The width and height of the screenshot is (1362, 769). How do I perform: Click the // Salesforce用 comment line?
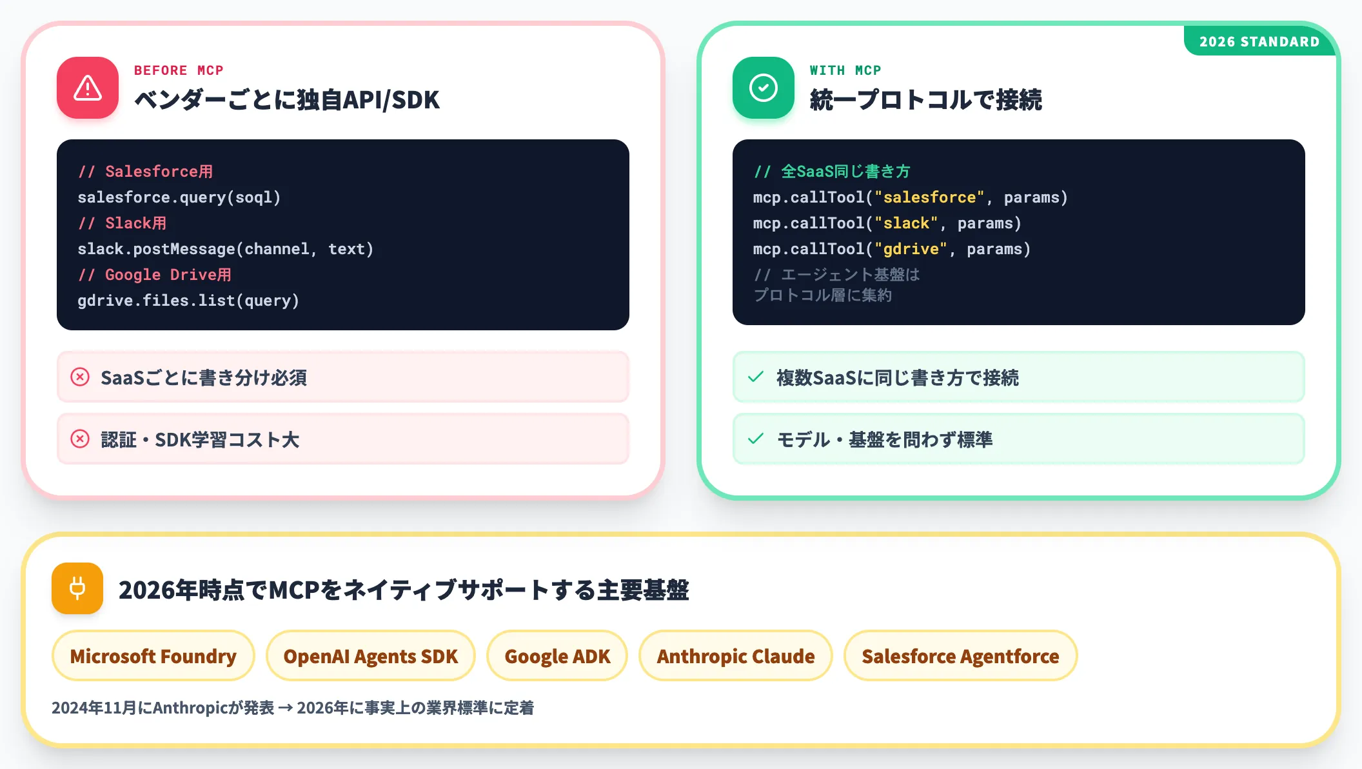(x=145, y=172)
